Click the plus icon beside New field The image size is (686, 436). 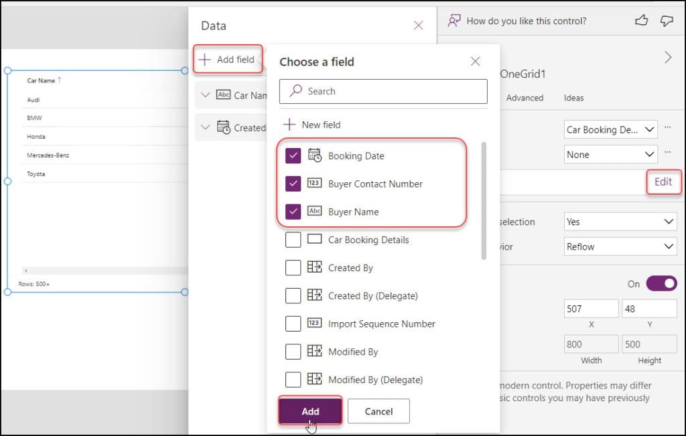(289, 124)
